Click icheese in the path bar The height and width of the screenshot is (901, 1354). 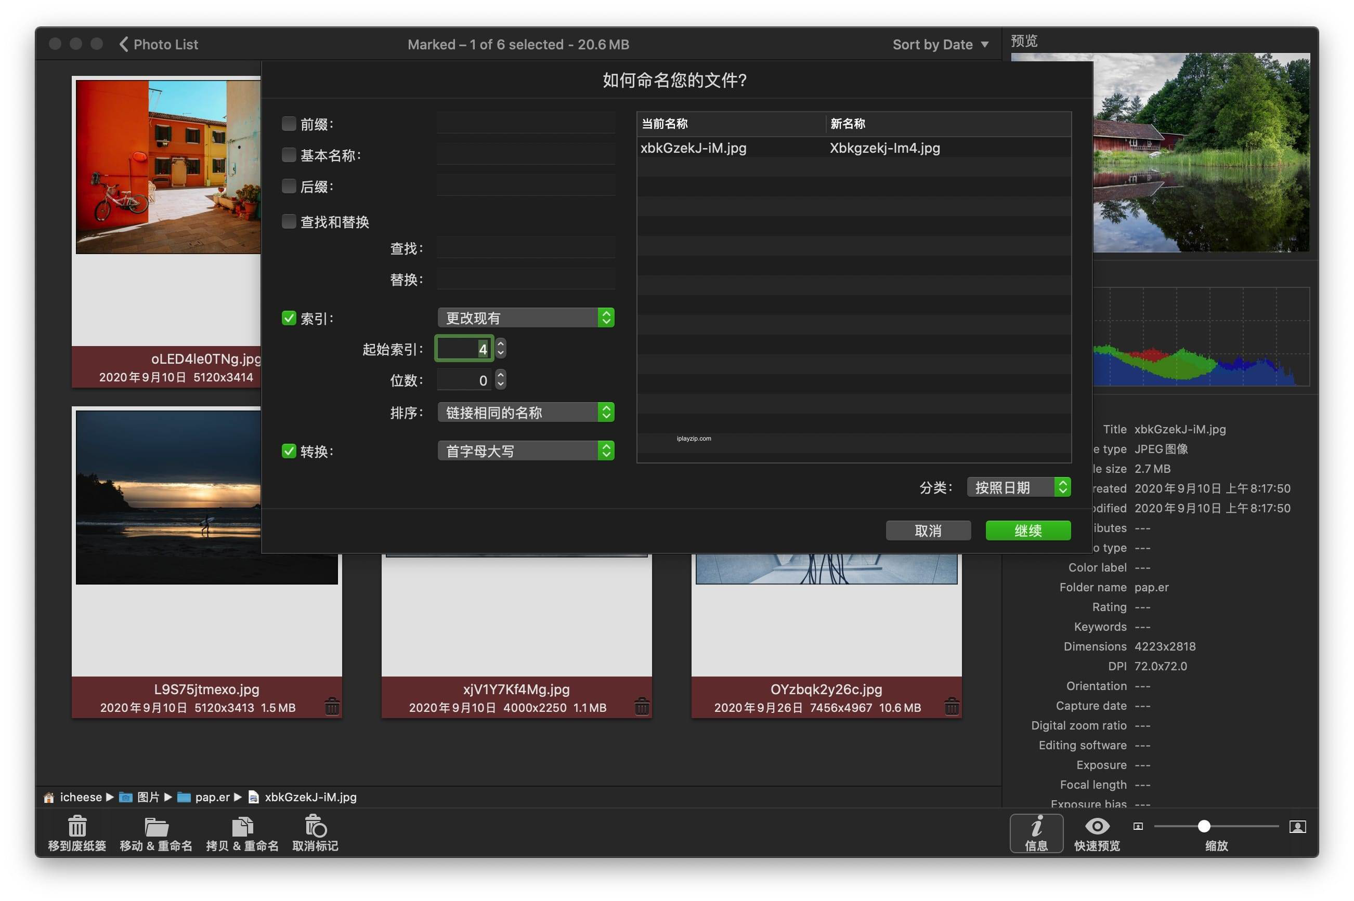point(81,797)
